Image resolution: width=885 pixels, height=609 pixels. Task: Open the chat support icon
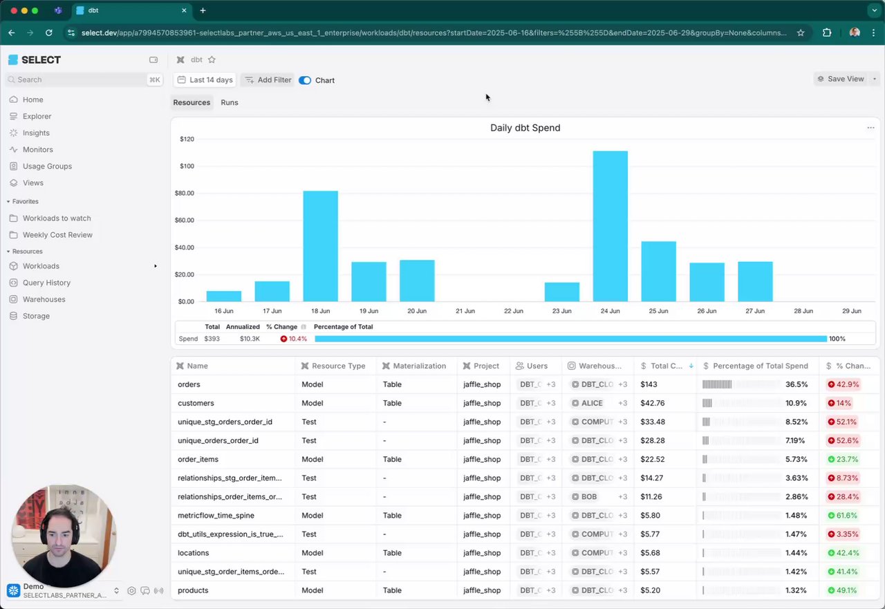[145, 591]
